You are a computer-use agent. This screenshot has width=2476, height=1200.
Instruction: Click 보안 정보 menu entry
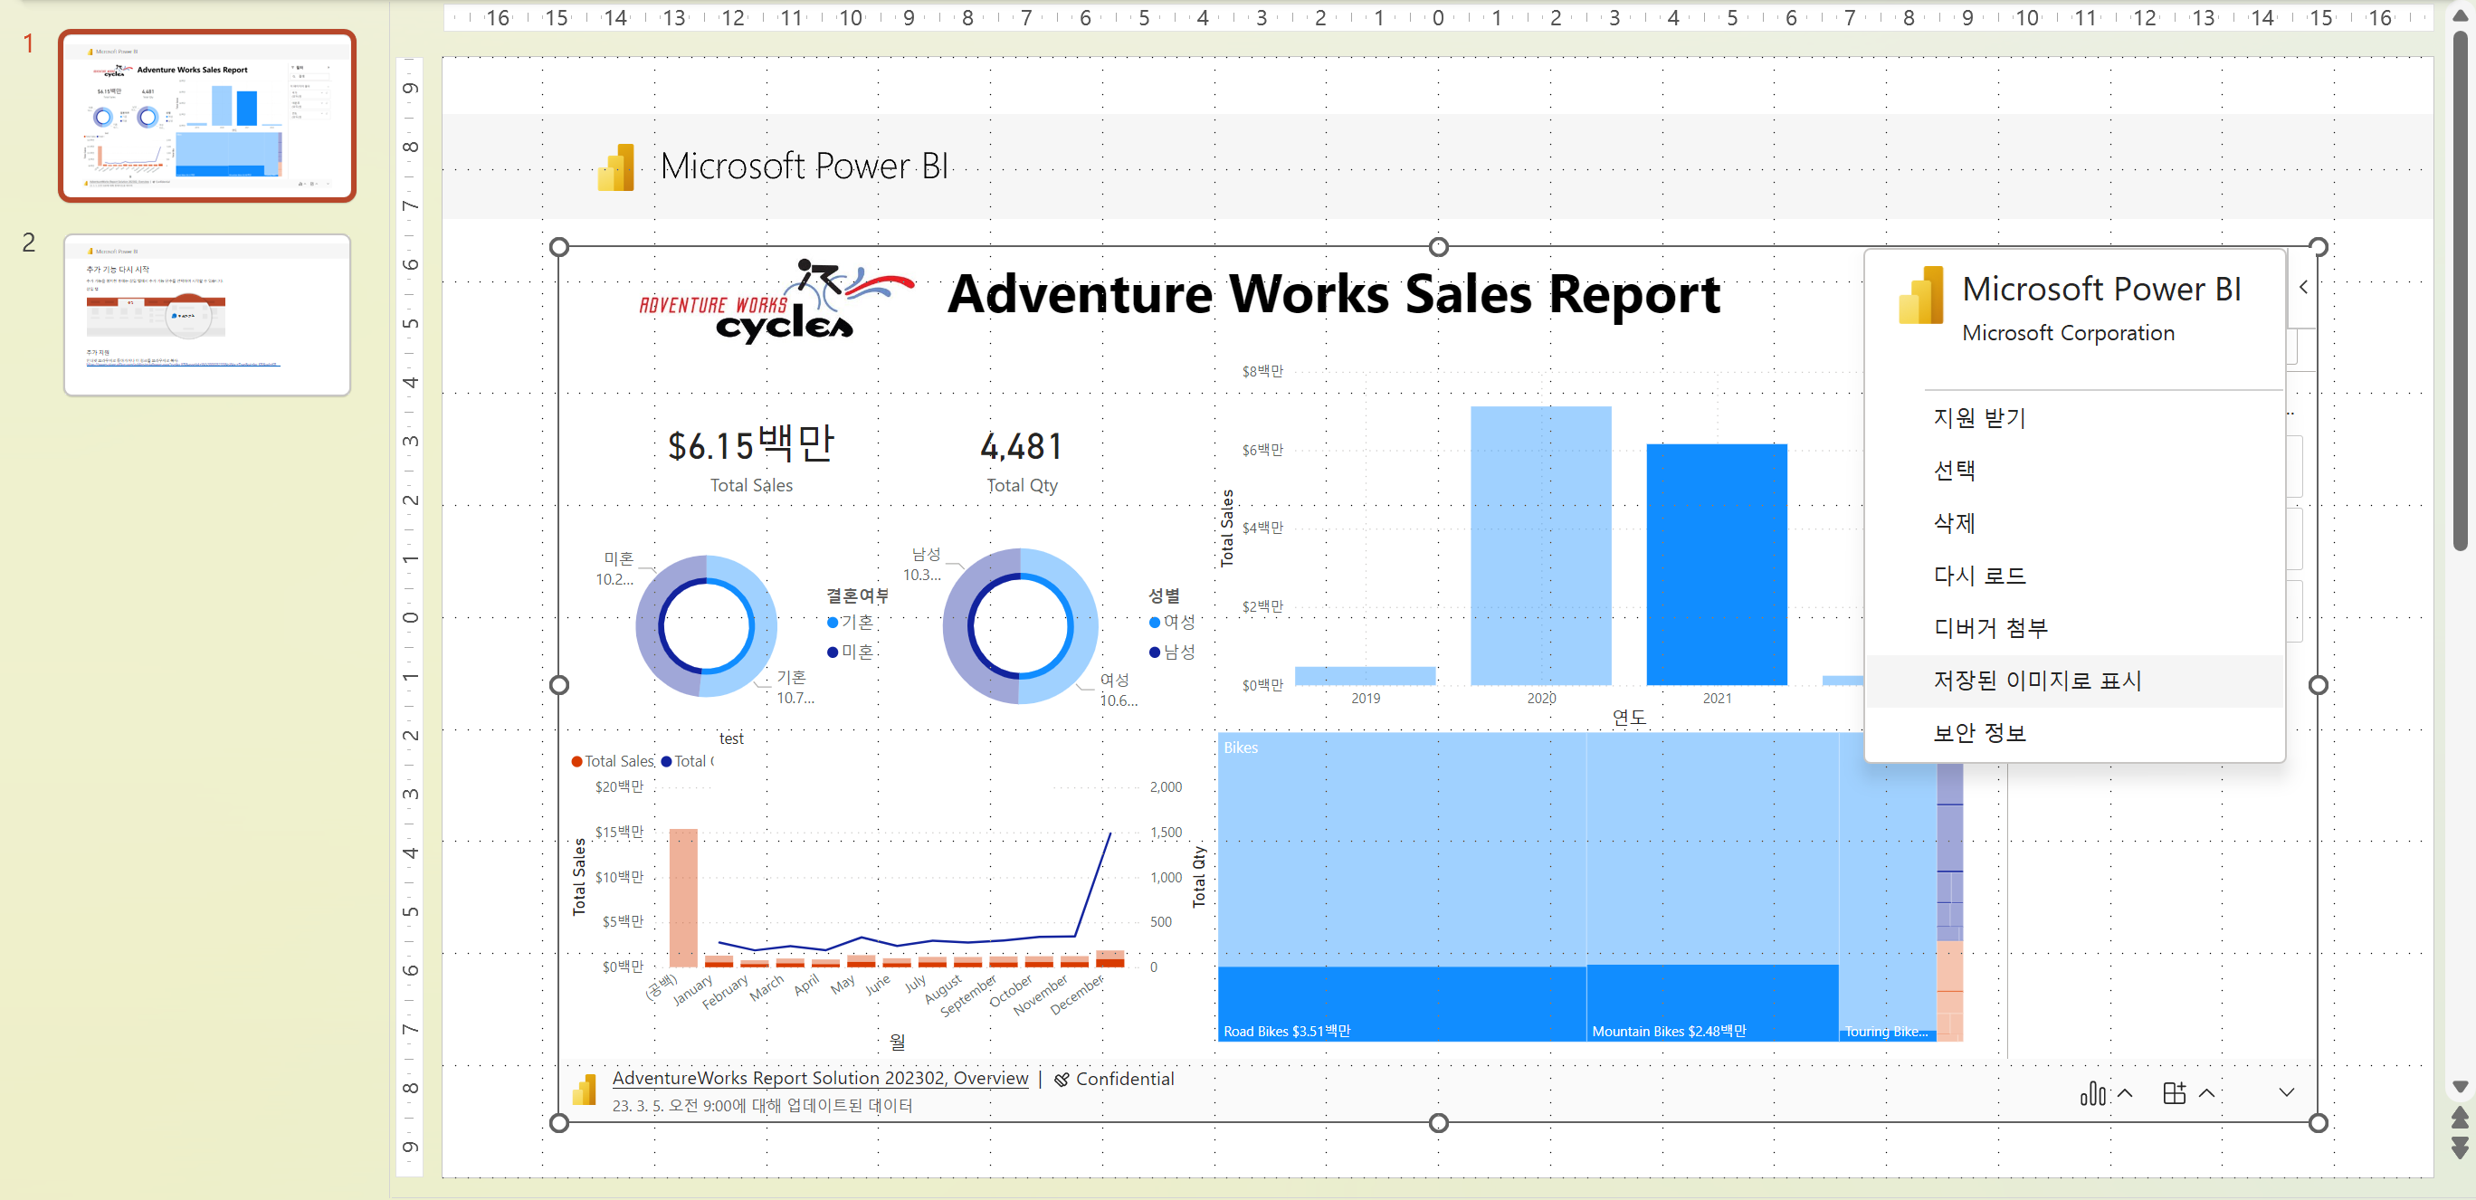point(1979,734)
